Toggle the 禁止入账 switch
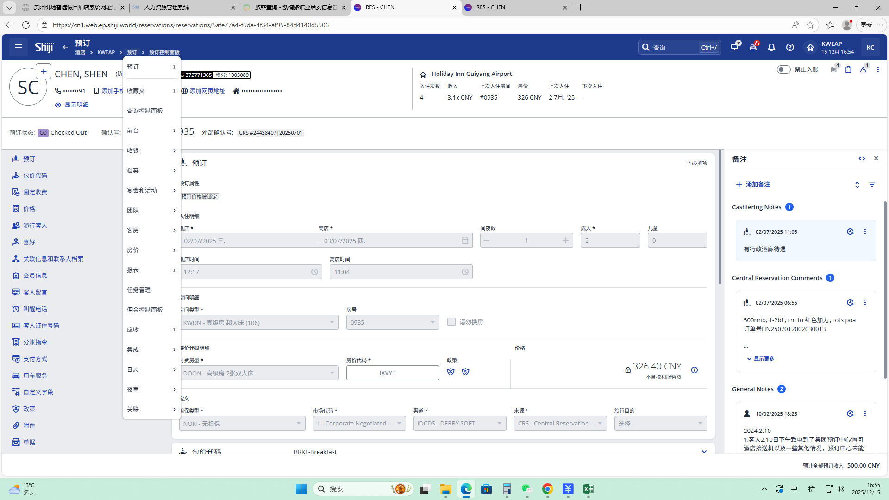889x500 pixels. click(783, 69)
